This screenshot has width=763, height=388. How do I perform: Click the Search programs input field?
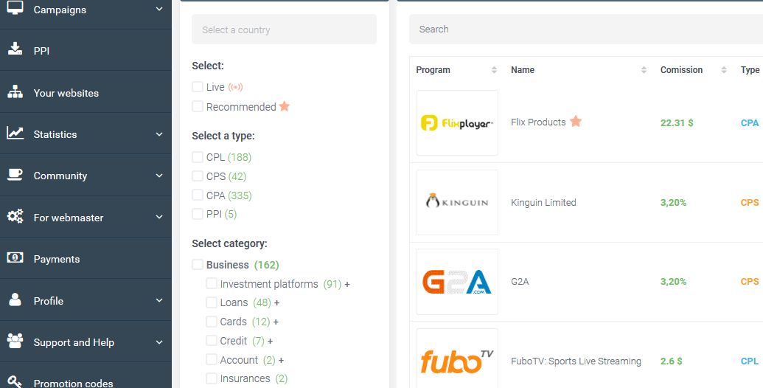(x=582, y=30)
